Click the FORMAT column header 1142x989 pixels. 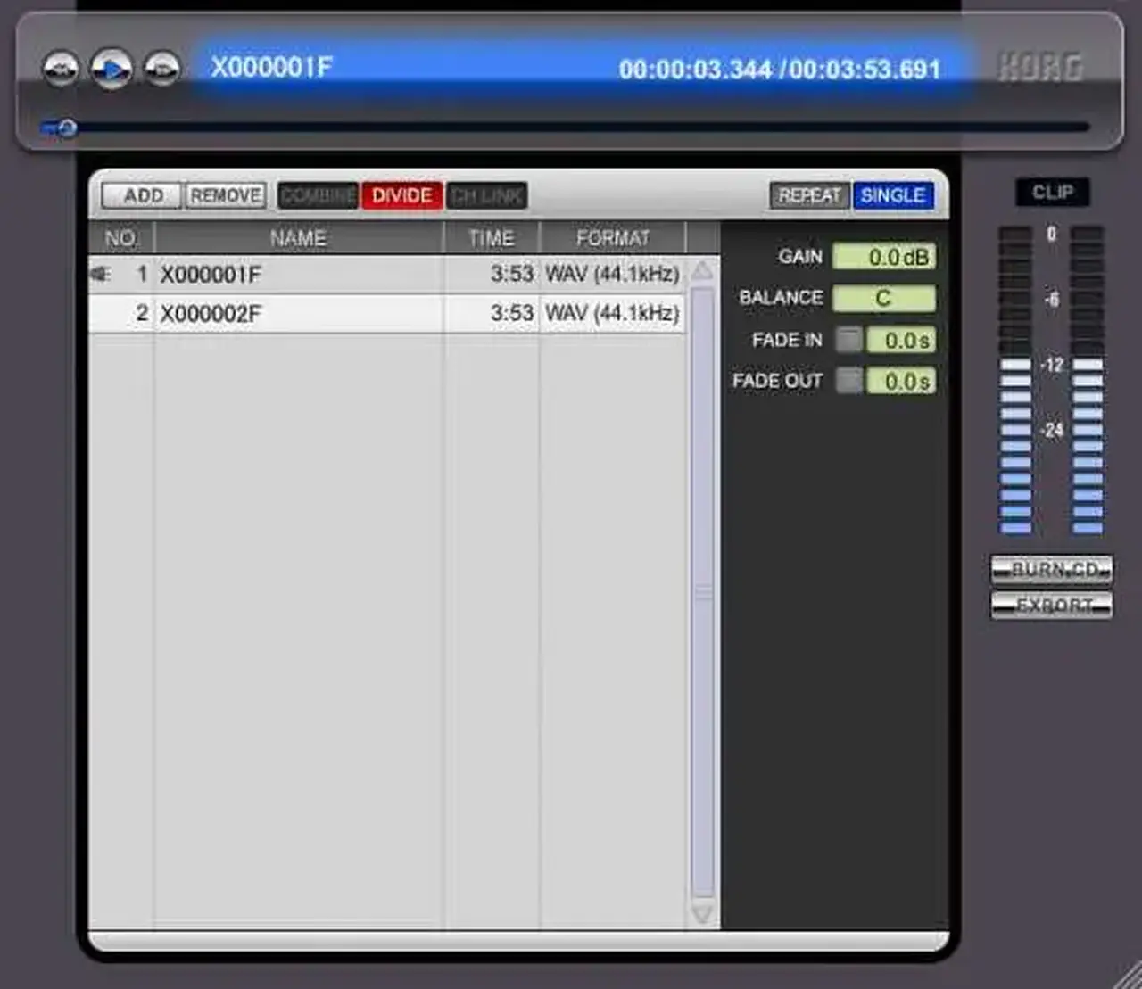click(x=612, y=238)
